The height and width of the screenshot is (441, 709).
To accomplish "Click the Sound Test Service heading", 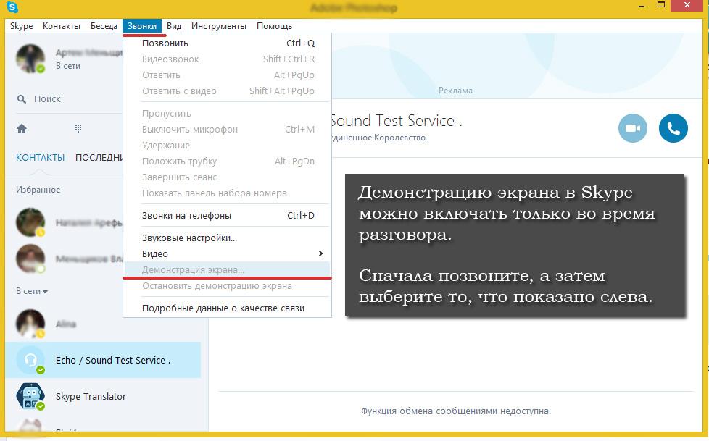I will pyautogui.click(x=397, y=121).
